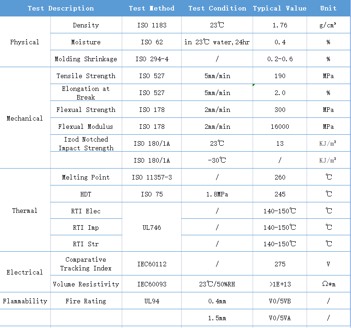This screenshot has height=328, width=351.
Task: Click the Flexural Modulus value 16000
Action: tap(280, 127)
